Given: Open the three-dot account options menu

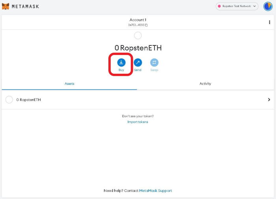Looking at the screenshot, I should [x=269, y=22].
